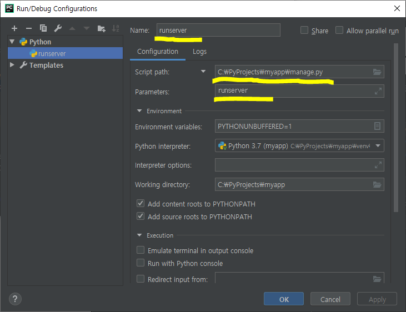Click the Cancel button
Viewport: 406px width, 312px height.
coord(330,299)
